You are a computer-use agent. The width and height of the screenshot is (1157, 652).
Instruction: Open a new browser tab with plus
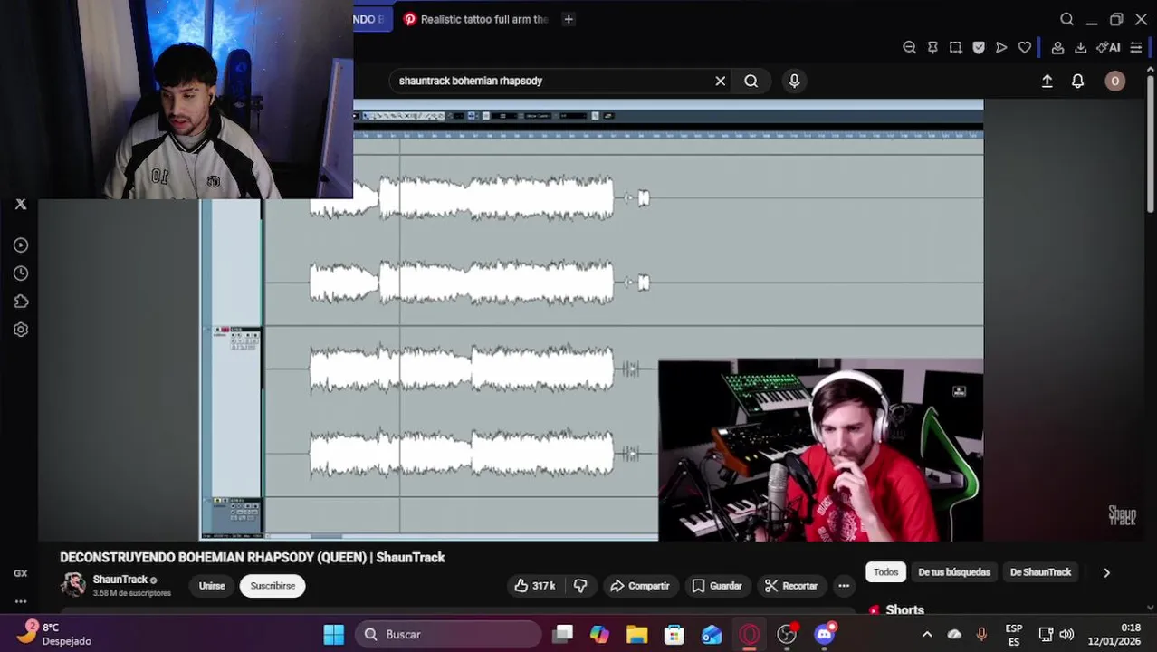(569, 19)
